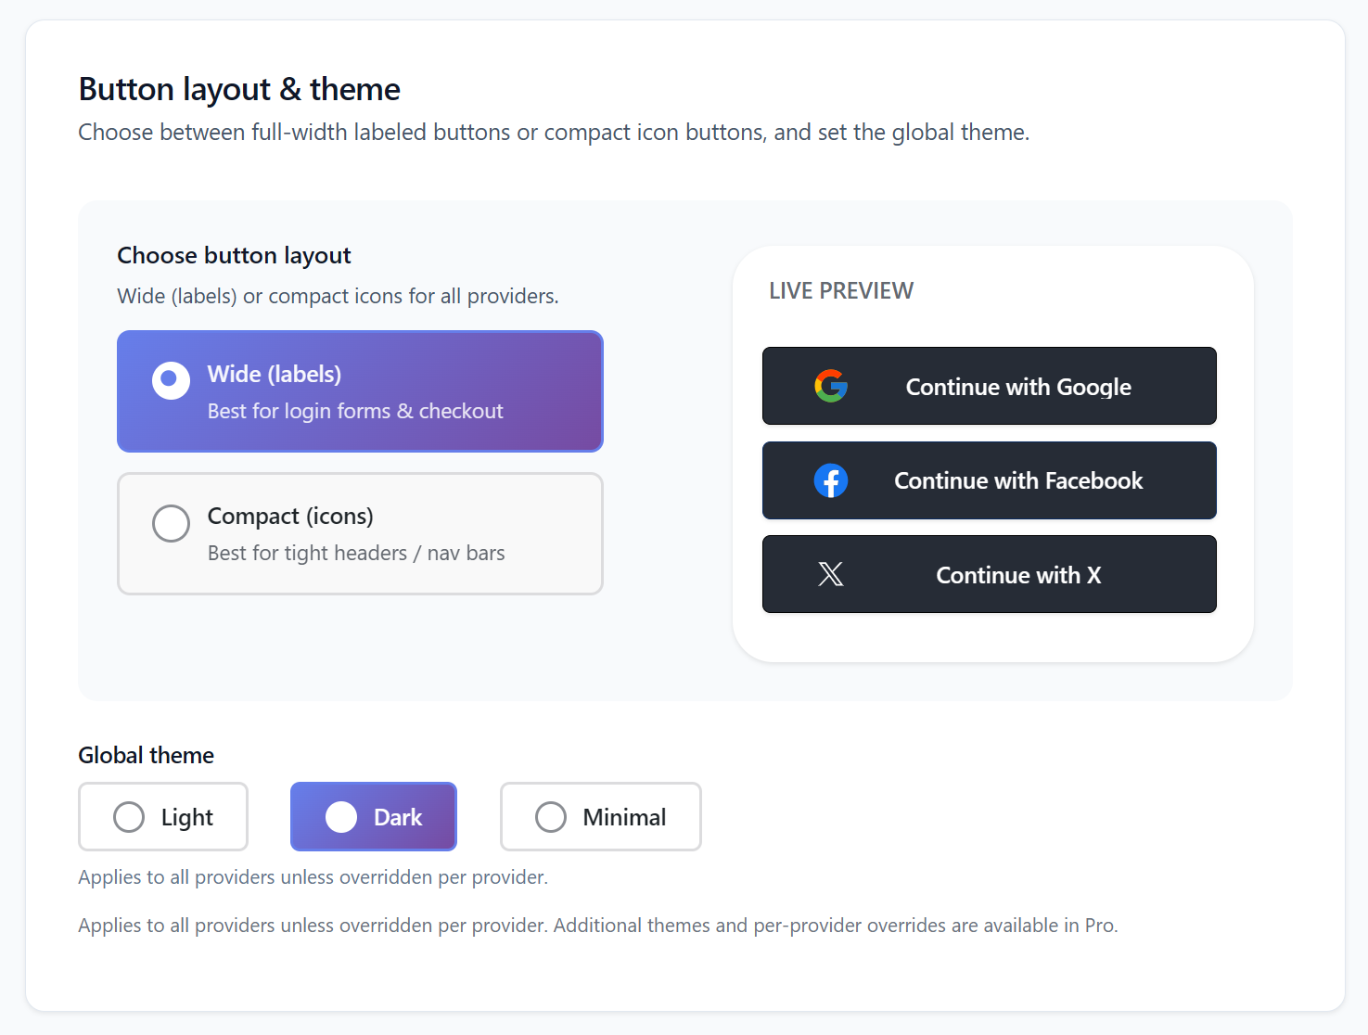
Task: Click 'Best for tight headers / nav bars' text
Action: [x=356, y=553]
